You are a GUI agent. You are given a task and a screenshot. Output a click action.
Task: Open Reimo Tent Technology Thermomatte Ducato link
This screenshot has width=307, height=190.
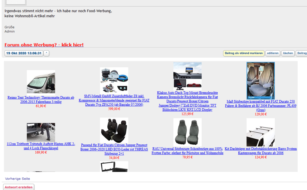[x=41, y=100]
